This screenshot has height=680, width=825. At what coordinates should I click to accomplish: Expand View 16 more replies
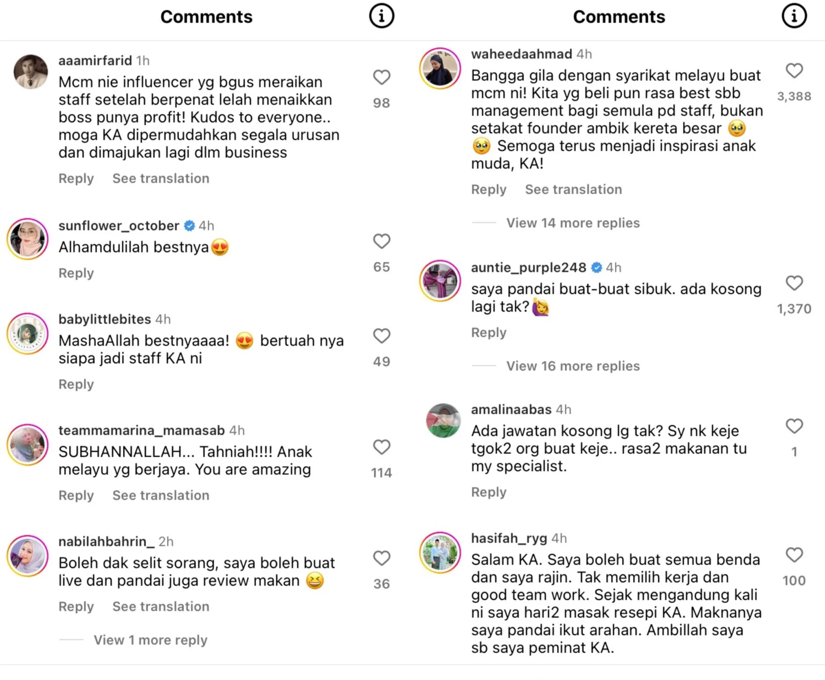pyautogui.click(x=572, y=366)
